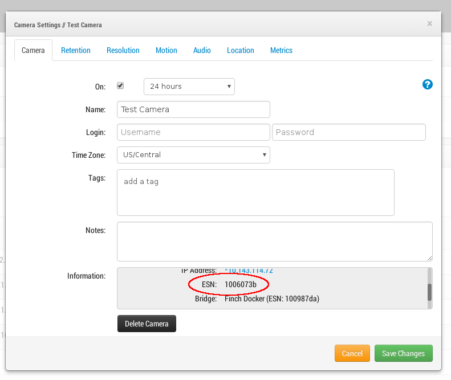Click the Tags box to add a tag

point(255,193)
